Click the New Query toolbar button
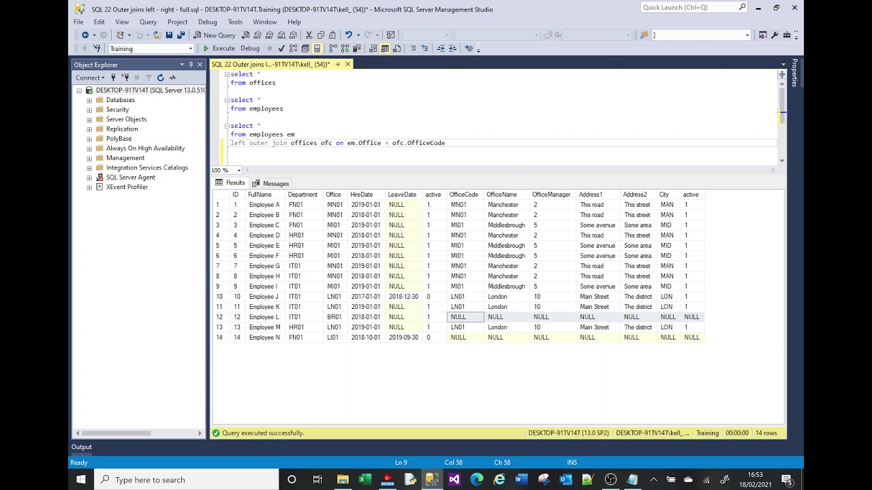The height and width of the screenshot is (490, 872). 214,35
